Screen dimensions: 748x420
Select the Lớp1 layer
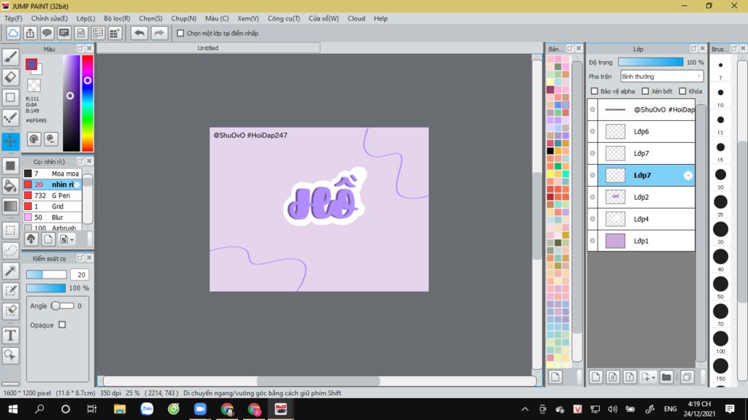coord(646,241)
